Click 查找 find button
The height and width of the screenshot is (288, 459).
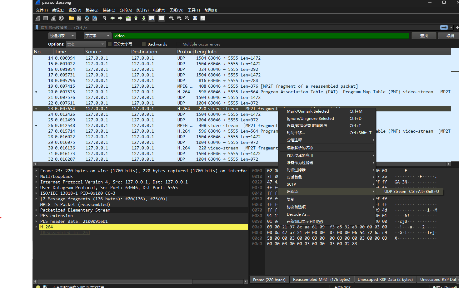[x=424, y=36]
